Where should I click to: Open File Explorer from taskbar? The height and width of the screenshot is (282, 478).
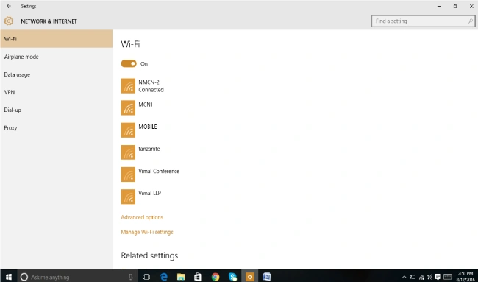(x=181, y=277)
